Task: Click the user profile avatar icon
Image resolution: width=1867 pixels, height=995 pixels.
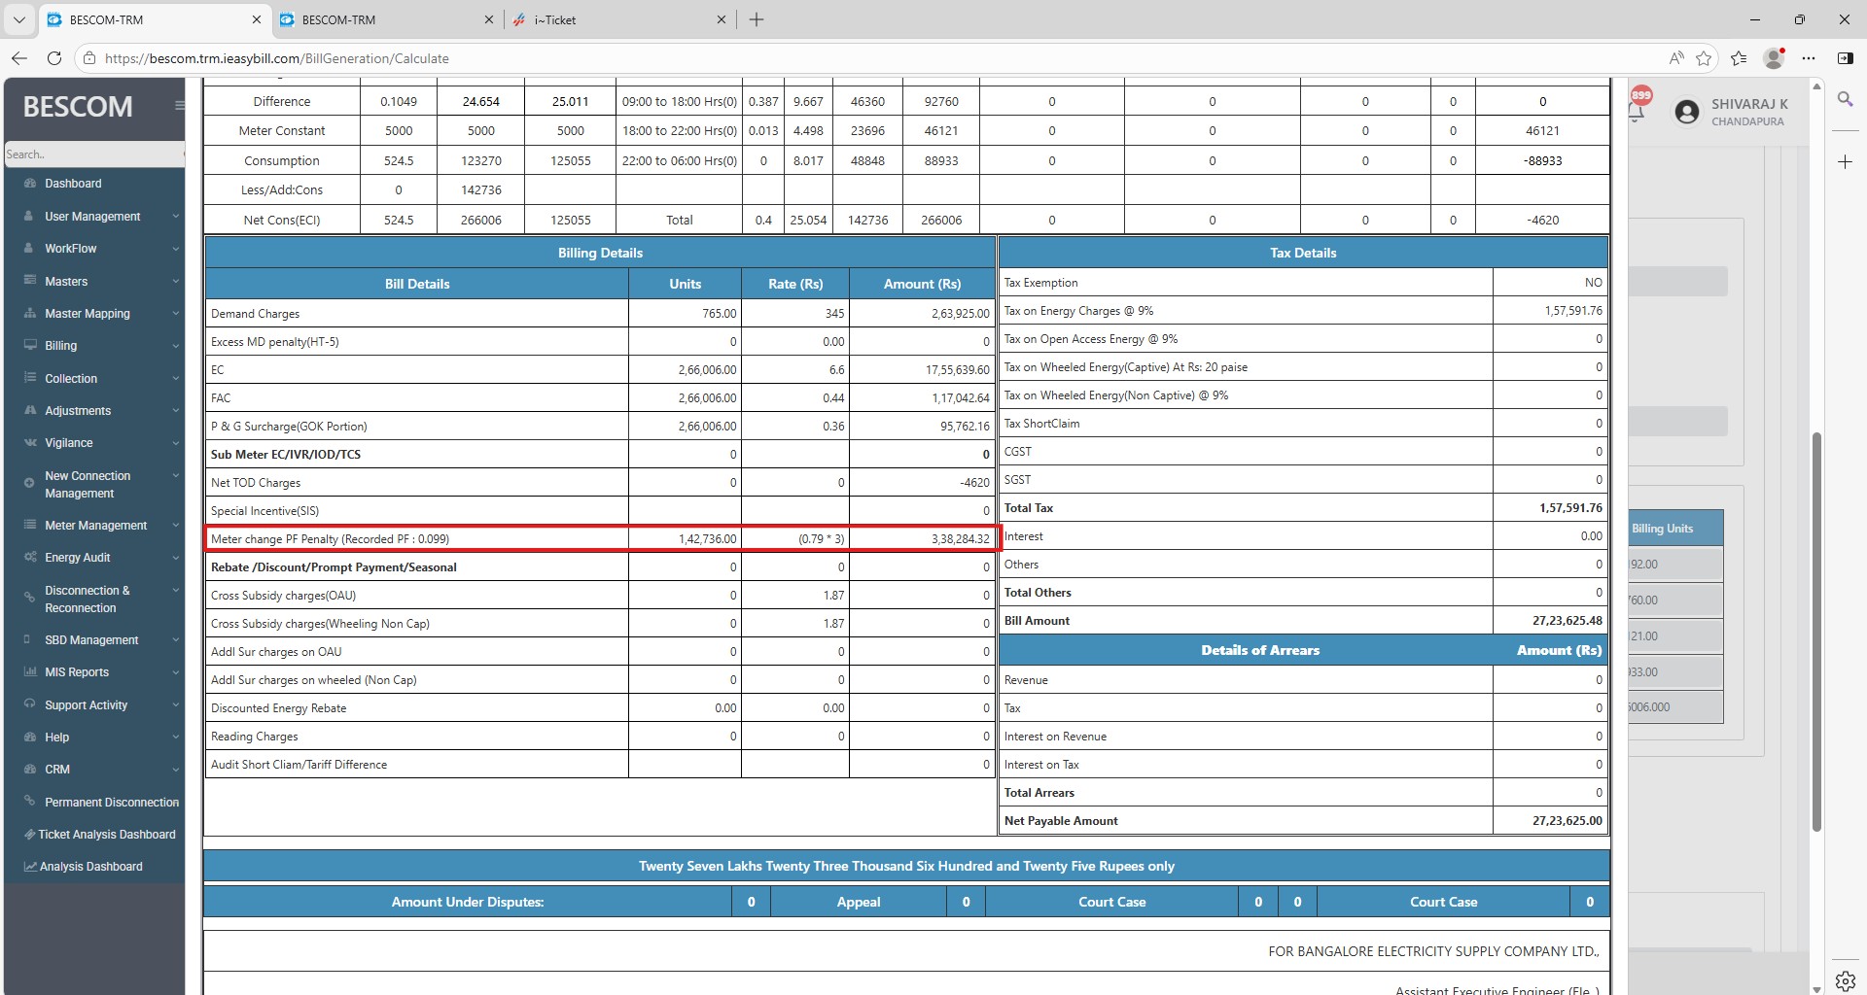Action: click(1687, 113)
